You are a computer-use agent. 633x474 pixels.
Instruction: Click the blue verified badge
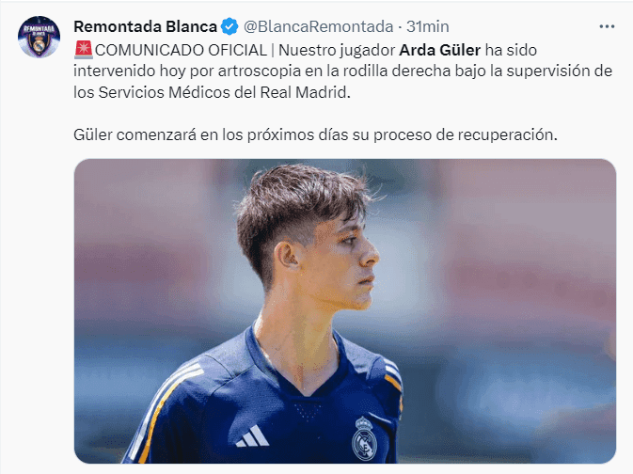(x=229, y=26)
